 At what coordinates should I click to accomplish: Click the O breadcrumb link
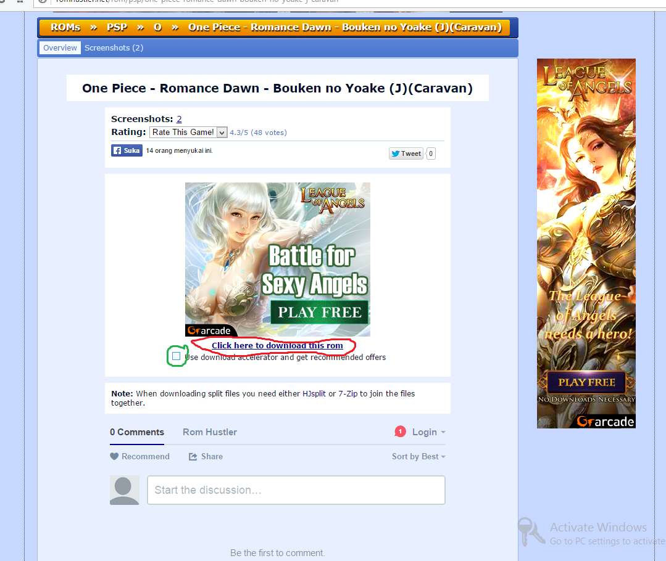click(157, 27)
